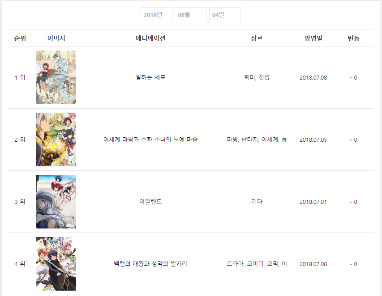Open the 04일 day dropdown
The height and width of the screenshot is (296, 382).
[225, 15]
